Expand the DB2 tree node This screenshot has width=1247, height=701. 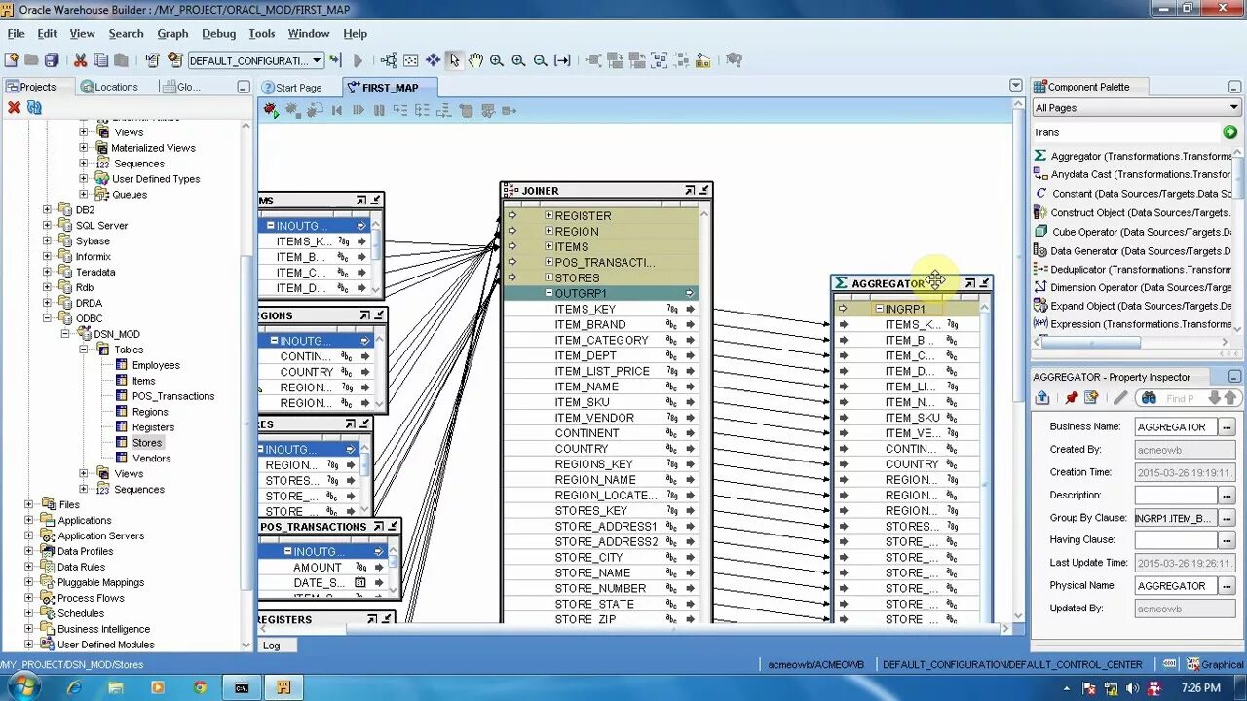[x=47, y=209]
